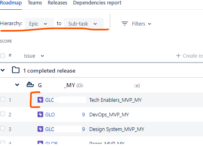This screenshot has width=203, height=146.
Task: Collapse the 1 completed release group
Action: pos(3,70)
